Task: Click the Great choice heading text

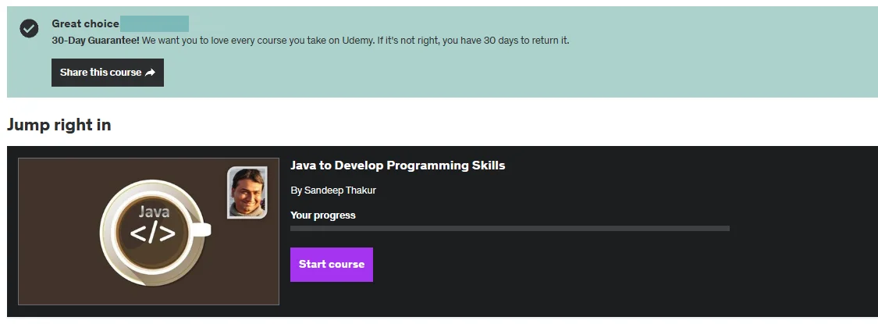Action: pyautogui.click(x=85, y=23)
